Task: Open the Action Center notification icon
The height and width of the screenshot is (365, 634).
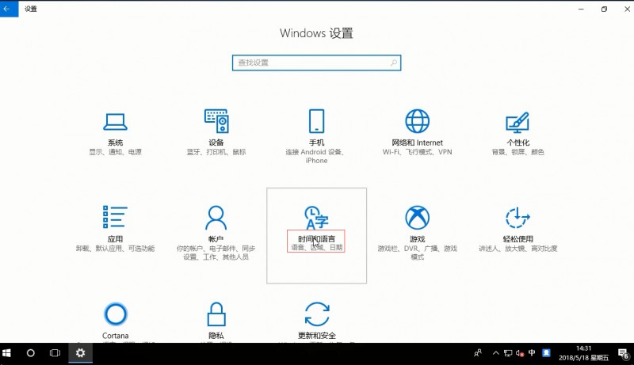Action: 624,354
